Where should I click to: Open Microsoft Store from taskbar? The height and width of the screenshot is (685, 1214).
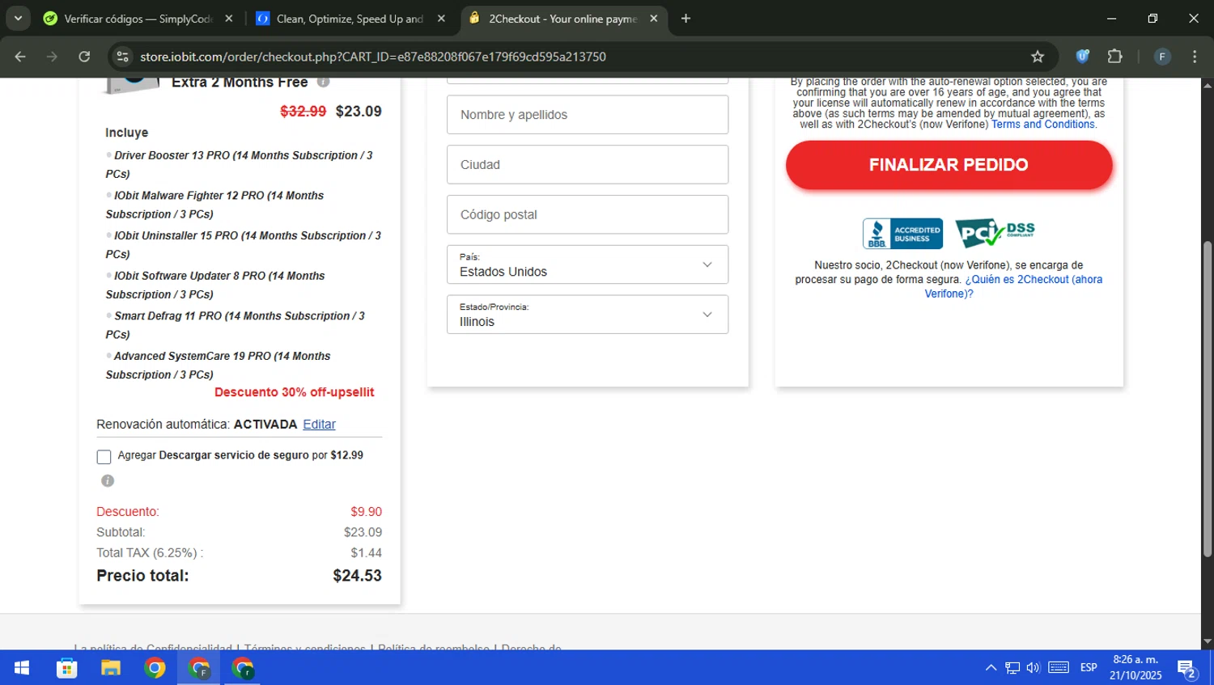pyautogui.click(x=66, y=668)
